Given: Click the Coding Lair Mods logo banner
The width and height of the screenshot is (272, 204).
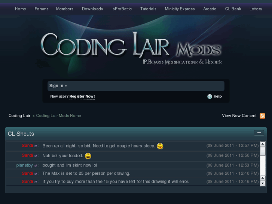Looking at the screenshot, I should click(131, 48).
